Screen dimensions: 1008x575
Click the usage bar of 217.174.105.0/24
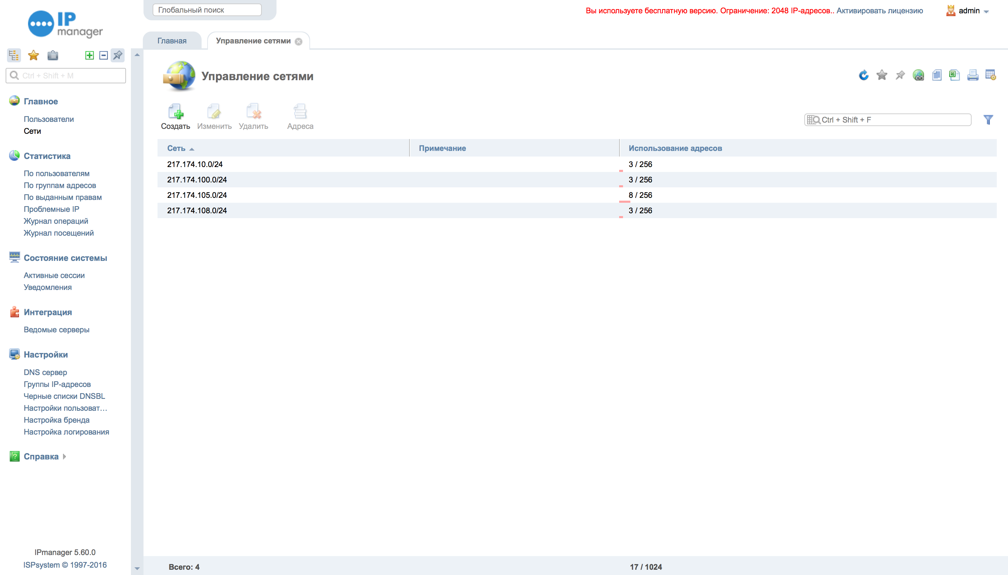[x=624, y=201]
